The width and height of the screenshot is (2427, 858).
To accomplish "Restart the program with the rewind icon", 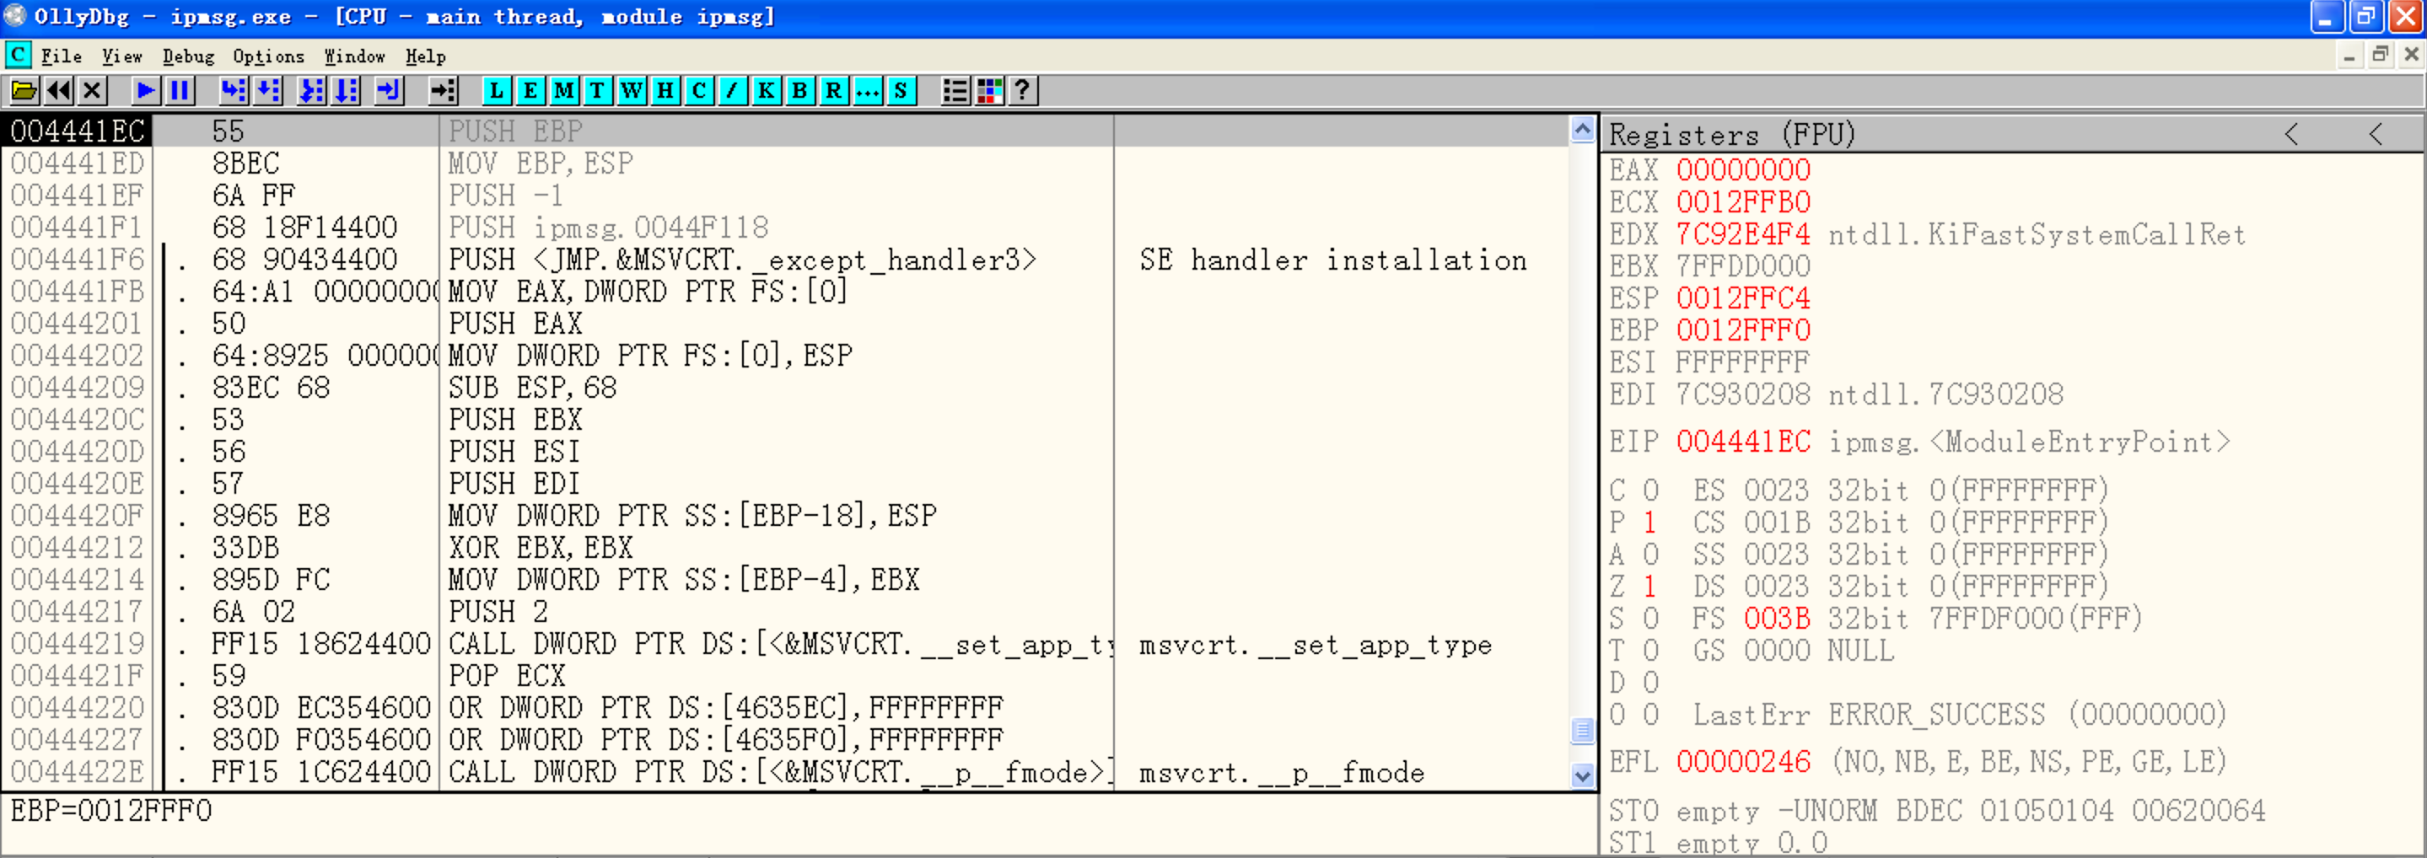I will click(x=58, y=90).
